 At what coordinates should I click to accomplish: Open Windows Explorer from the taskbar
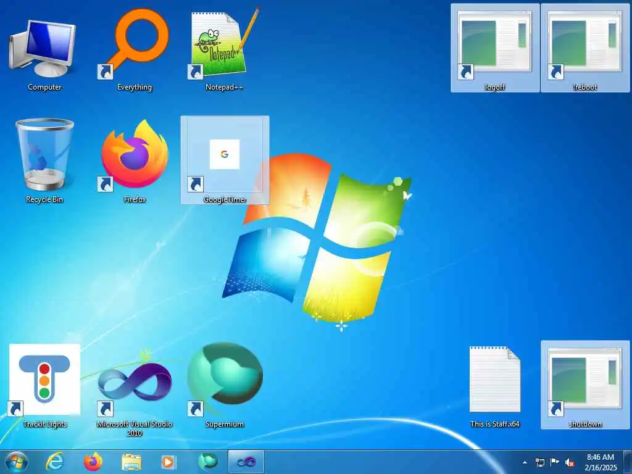click(x=131, y=462)
